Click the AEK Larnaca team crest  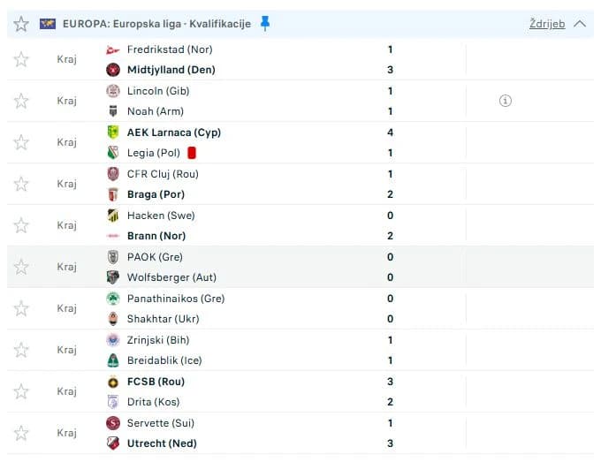(113, 133)
